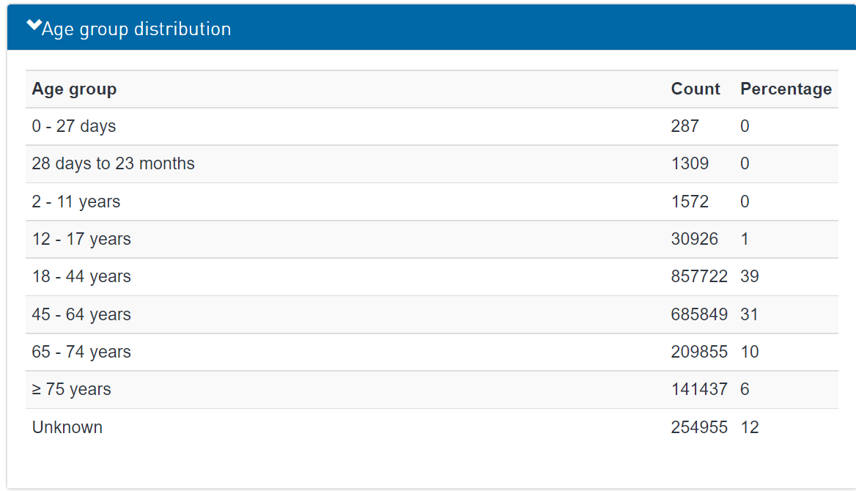Click the count value 685849
856x491 pixels.
699,314
